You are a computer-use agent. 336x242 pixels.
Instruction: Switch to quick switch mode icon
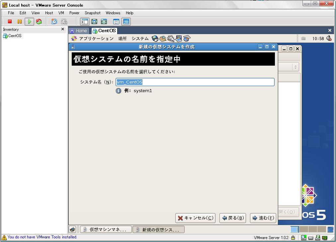(94, 22)
